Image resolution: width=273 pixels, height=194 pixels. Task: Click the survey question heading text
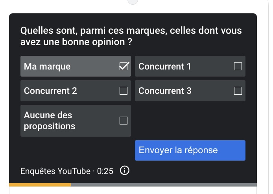131,36
